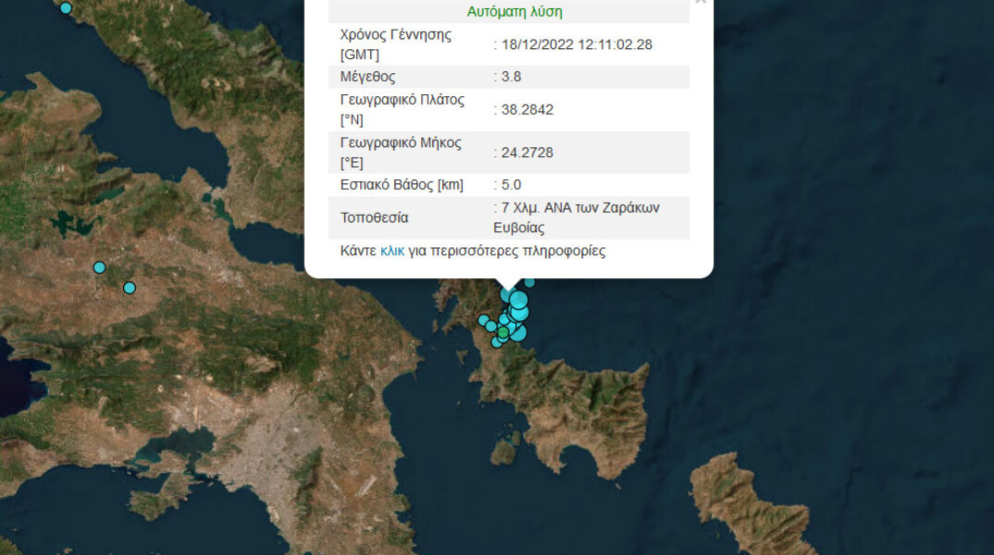Screen dimensions: 994x555
Task: Click the earthquake marker northwest of Athens city
Action: pyautogui.click(x=129, y=288)
